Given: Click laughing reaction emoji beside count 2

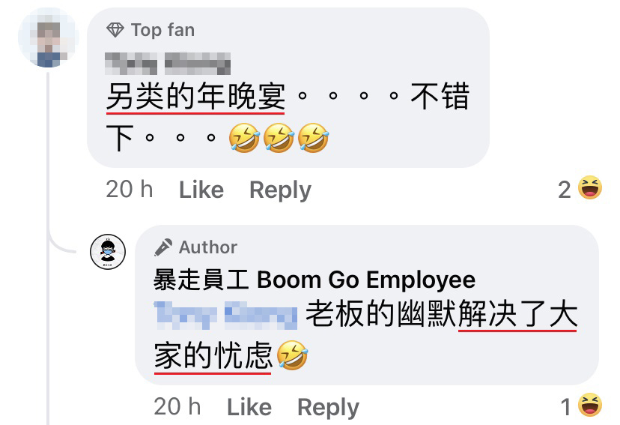Looking at the screenshot, I should [589, 187].
